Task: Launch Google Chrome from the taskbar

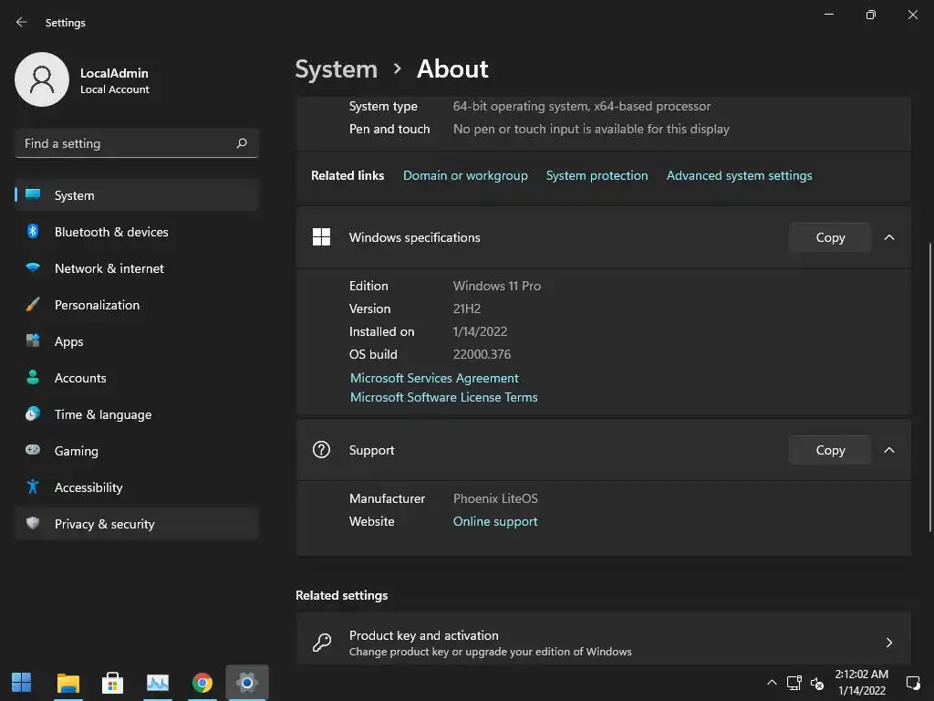Action: point(202,683)
